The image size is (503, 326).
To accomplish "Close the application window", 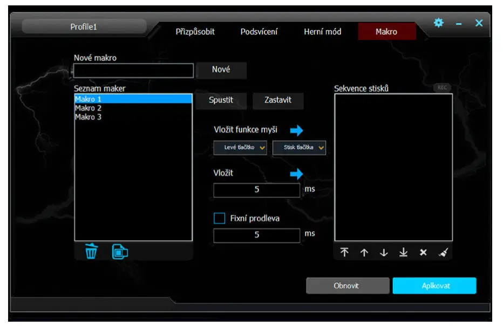I will [x=479, y=23].
